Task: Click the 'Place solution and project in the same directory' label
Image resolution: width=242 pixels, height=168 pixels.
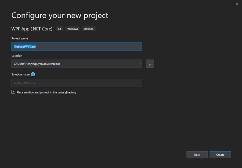Action: point(46,92)
